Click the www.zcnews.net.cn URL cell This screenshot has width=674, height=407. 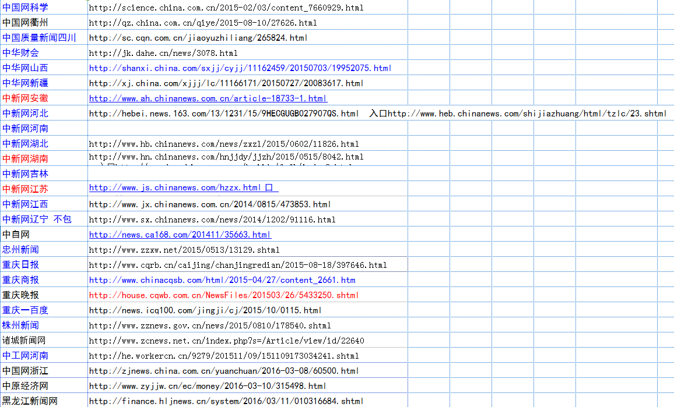248,340
